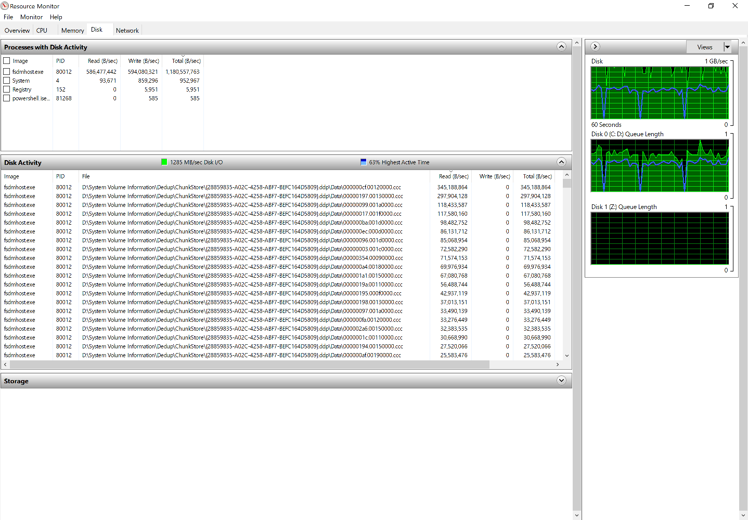Check the Registry process checkbox
Image resolution: width=748 pixels, height=520 pixels.
(x=7, y=89)
